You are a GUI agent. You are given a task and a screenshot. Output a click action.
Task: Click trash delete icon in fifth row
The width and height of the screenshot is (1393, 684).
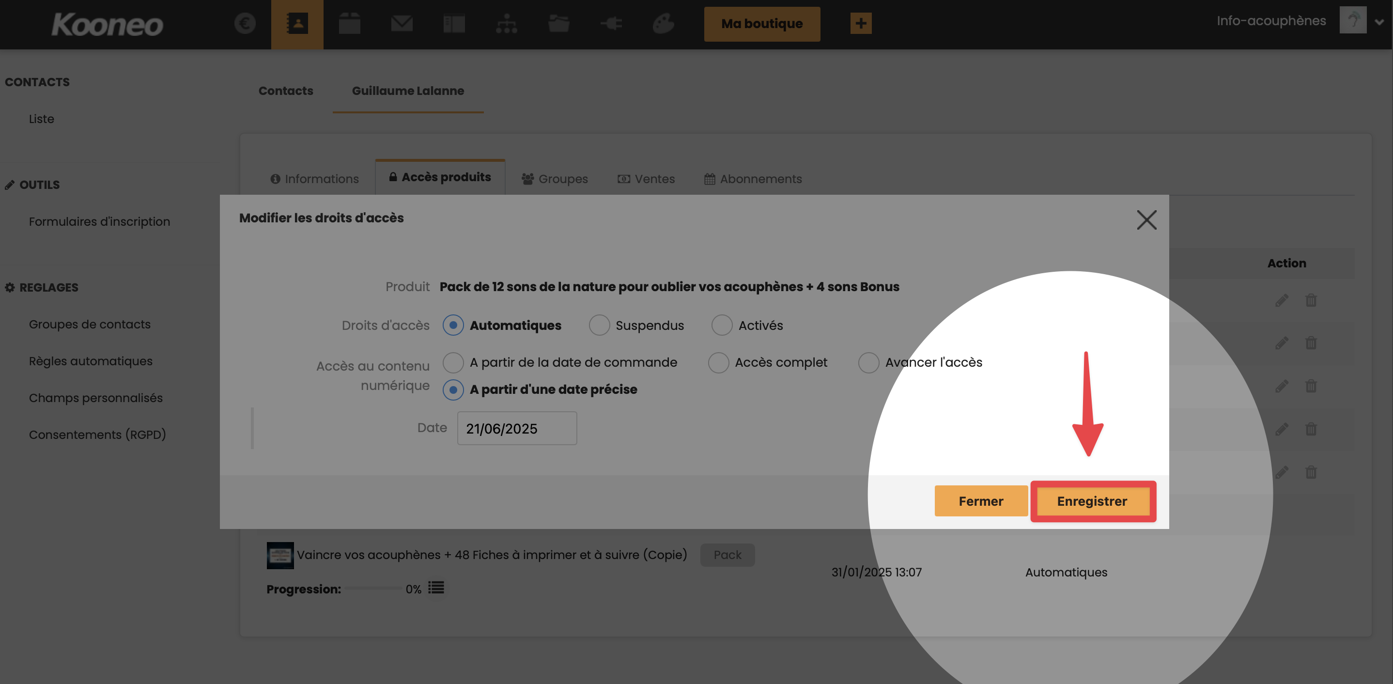pyautogui.click(x=1311, y=473)
